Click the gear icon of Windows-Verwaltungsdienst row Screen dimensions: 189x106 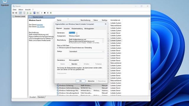coord(58,93)
